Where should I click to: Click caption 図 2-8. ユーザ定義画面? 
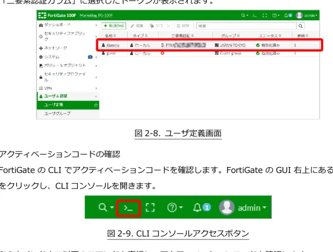click(x=178, y=134)
